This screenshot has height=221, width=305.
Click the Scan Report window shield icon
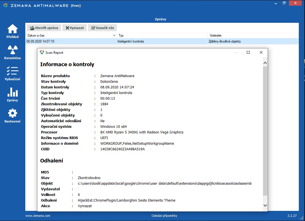(42, 52)
